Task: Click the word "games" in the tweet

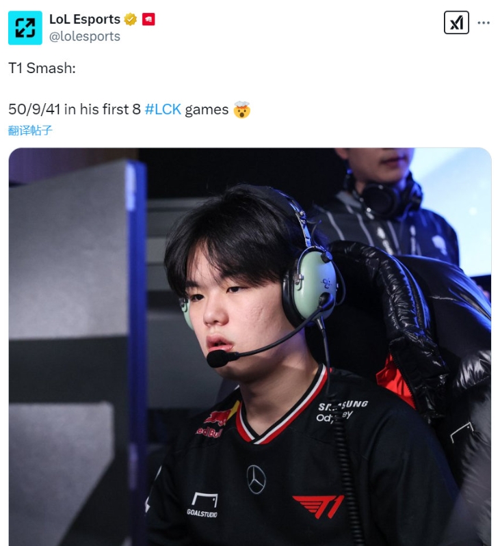Action: coord(207,110)
